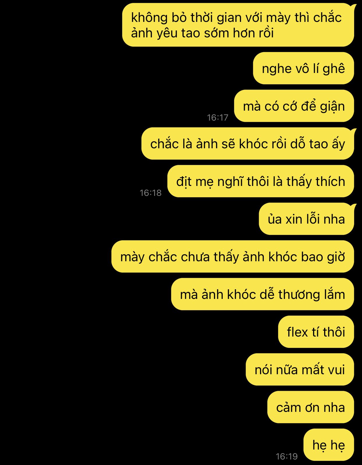This screenshot has width=362, height=465.
Task: Tap the 'cảm ơn nha' bubble
Action: coord(311,407)
